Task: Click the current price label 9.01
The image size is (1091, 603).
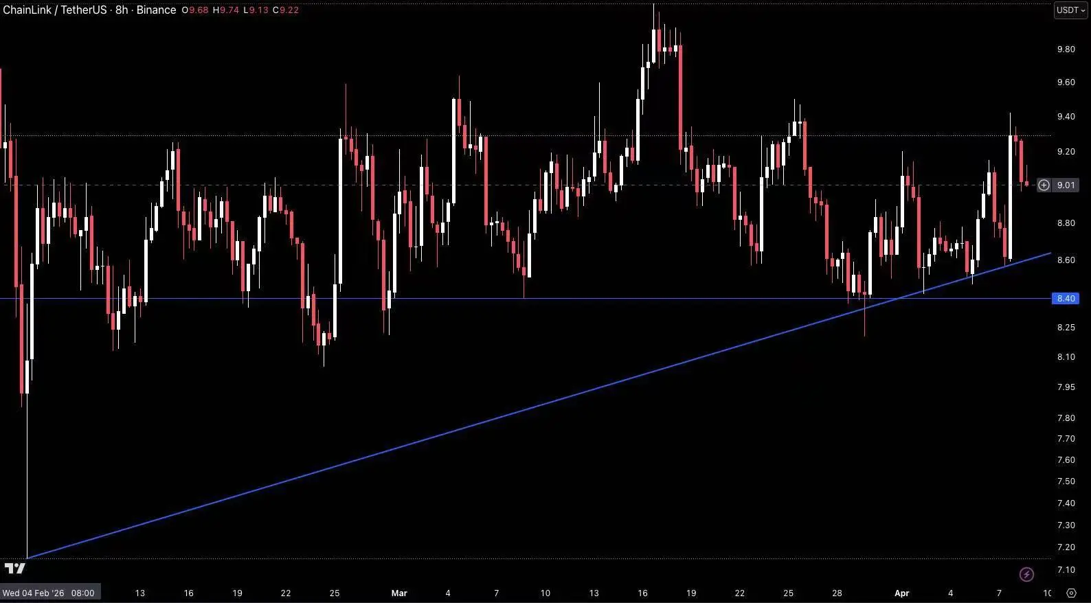Action: tap(1066, 185)
